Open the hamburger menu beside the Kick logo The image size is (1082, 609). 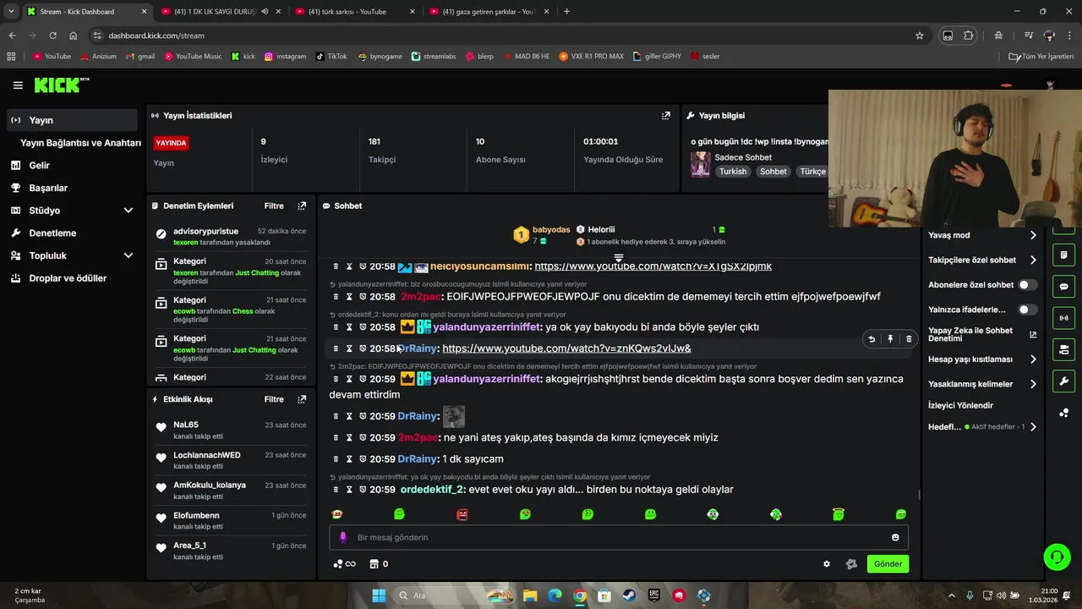18,85
